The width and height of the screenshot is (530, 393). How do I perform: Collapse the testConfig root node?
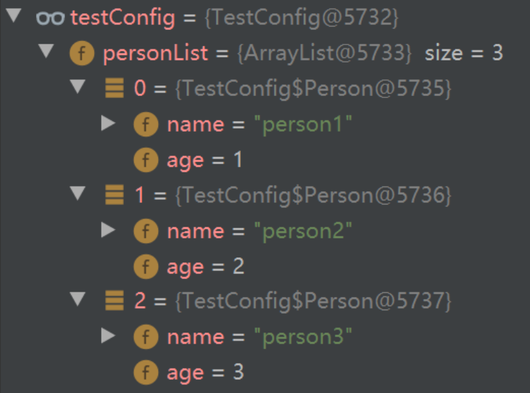pyautogui.click(x=14, y=15)
